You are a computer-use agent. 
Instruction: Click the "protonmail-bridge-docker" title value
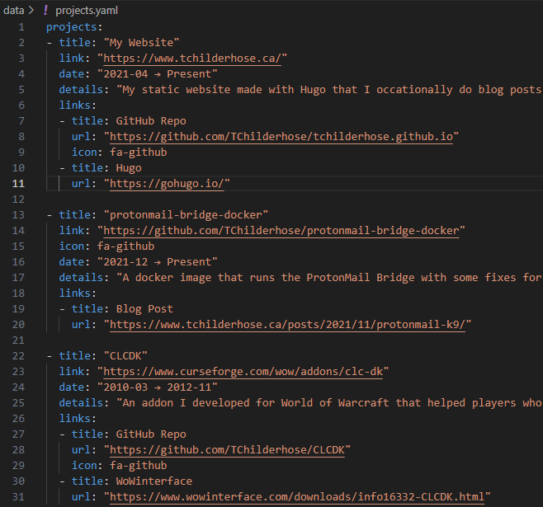(186, 215)
